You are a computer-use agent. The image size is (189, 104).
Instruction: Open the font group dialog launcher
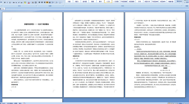click(x=36, y=6)
